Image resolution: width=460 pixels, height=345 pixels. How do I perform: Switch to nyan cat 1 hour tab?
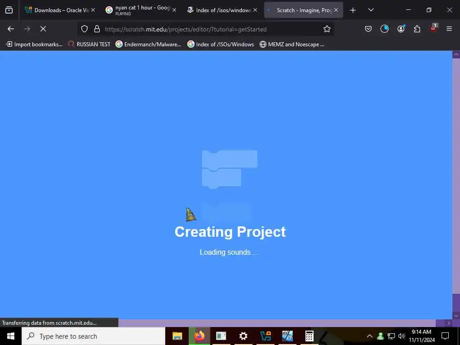pos(140,10)
